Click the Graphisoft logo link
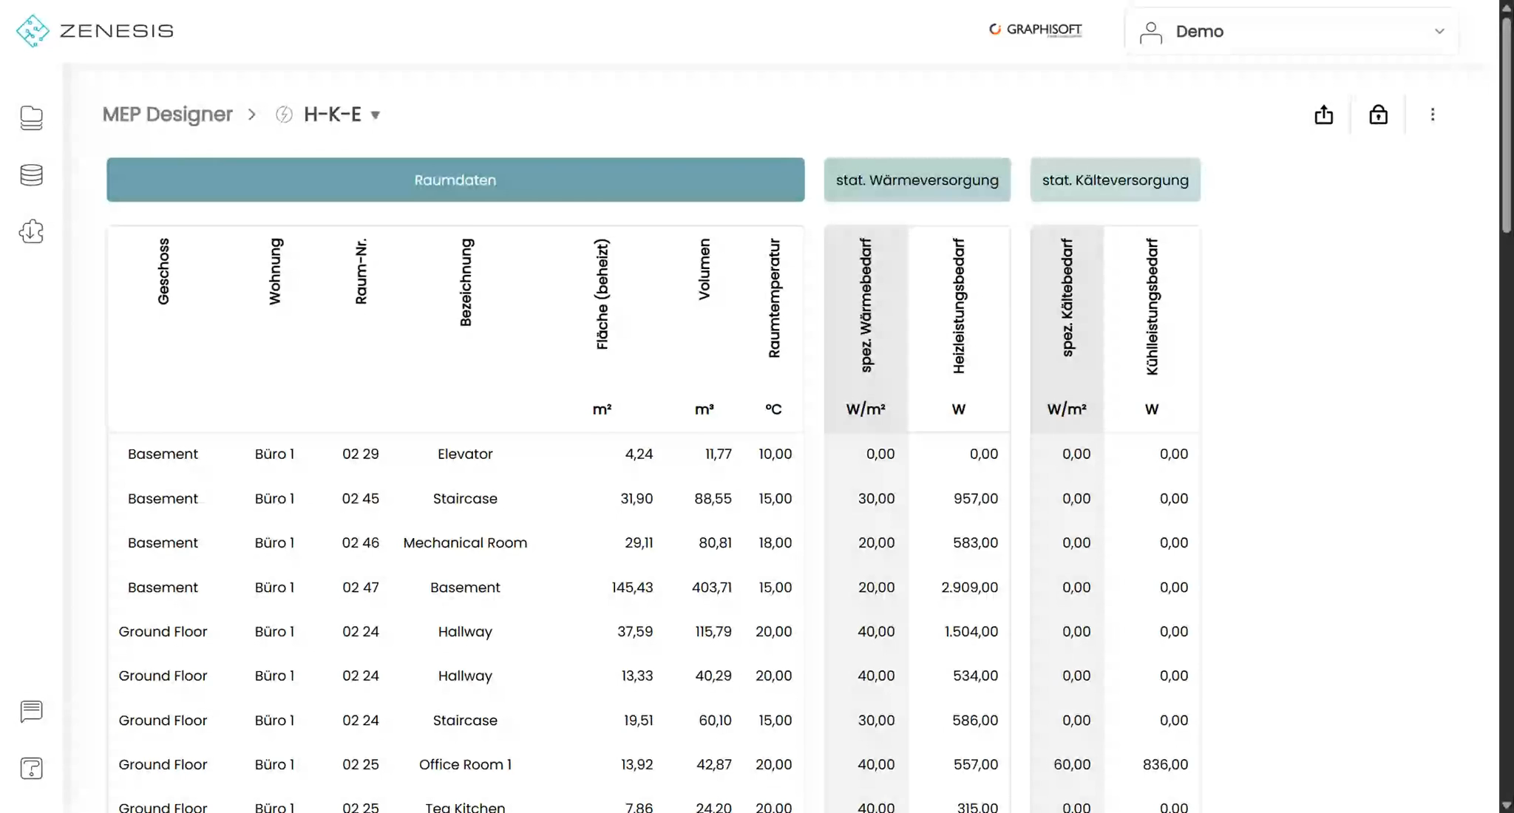Screen dimensions: 1514x813 pos(1036,30)
